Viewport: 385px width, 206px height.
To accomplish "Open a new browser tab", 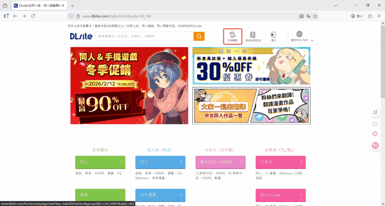I will point(73,6).
